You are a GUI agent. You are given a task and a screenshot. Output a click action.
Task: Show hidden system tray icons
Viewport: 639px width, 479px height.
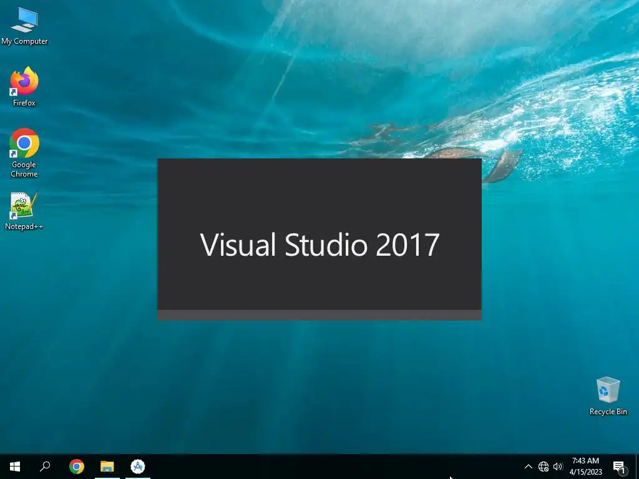[528, 467]
